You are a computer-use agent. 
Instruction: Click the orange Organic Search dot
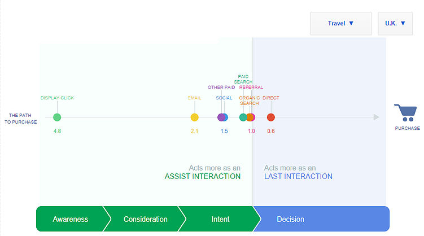click(251, 117)
